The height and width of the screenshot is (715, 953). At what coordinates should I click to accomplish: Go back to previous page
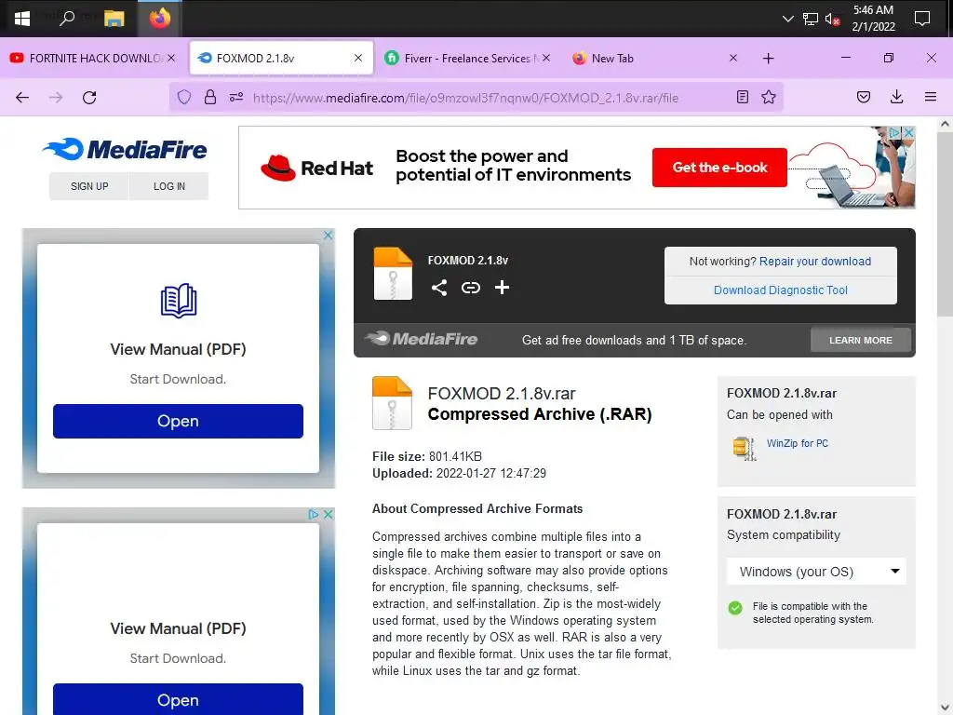click(x=22, y=97)
